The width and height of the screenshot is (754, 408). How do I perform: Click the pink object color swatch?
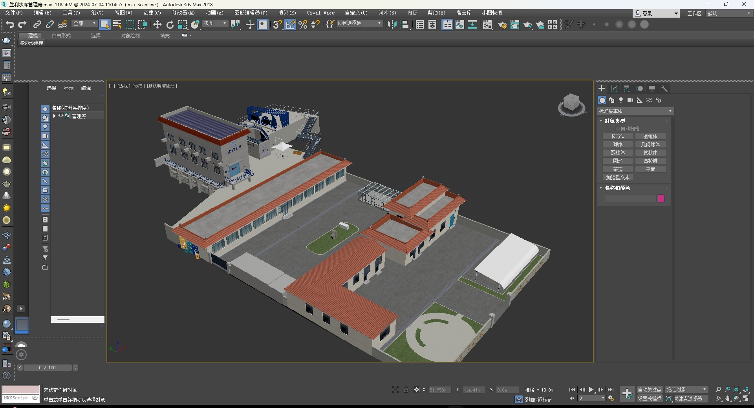[x=661, y=199]
